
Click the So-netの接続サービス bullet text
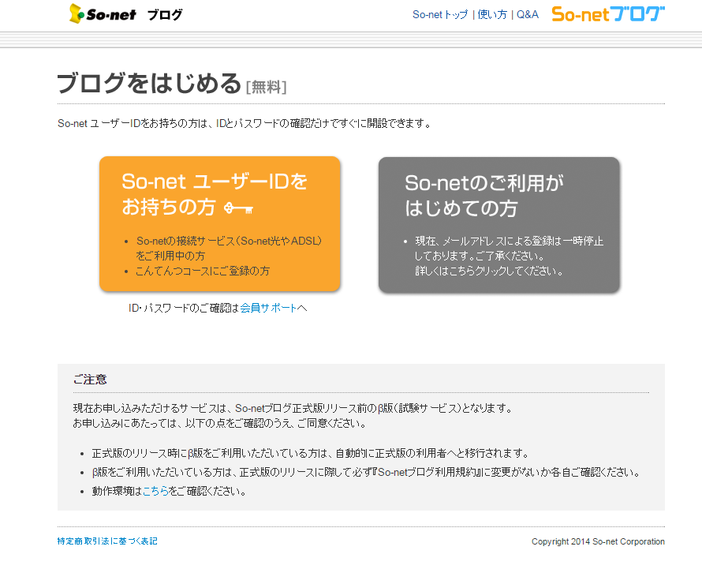(x=229, y=249)
